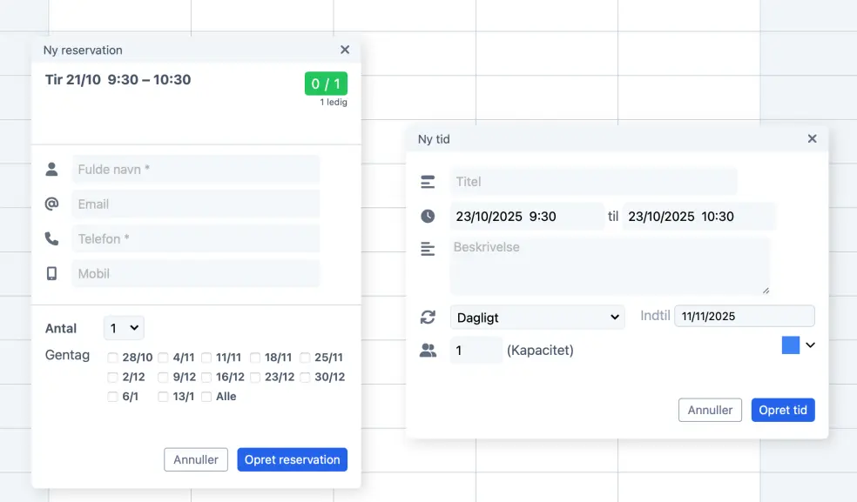
Task: Enable the Alle checkbox for all dates
Action: click(x=206, y=397)
